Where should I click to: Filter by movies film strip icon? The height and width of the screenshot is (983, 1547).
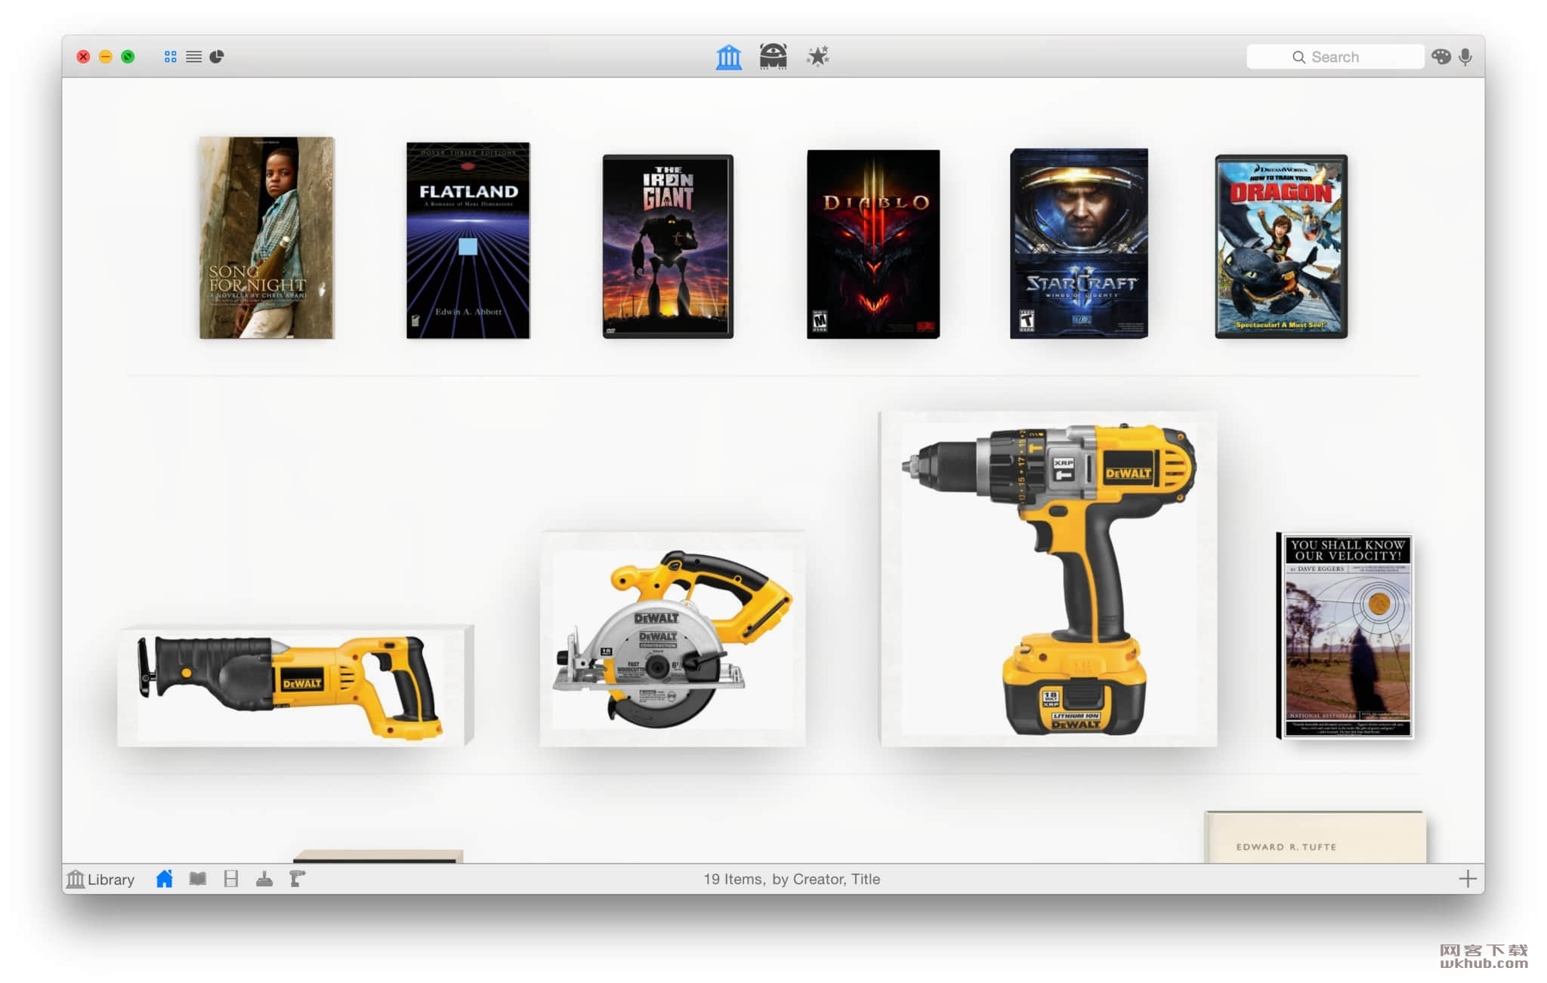coord(231,879)
